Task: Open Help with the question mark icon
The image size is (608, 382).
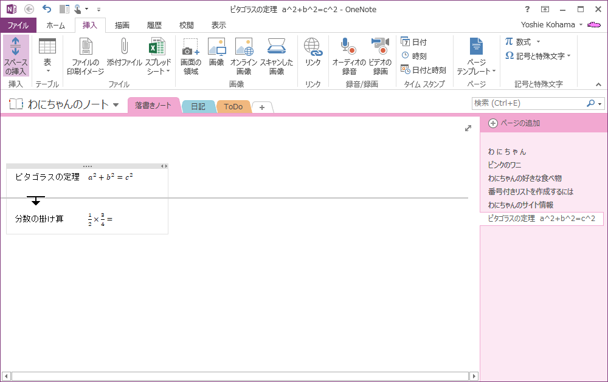Action: [527, 9]
